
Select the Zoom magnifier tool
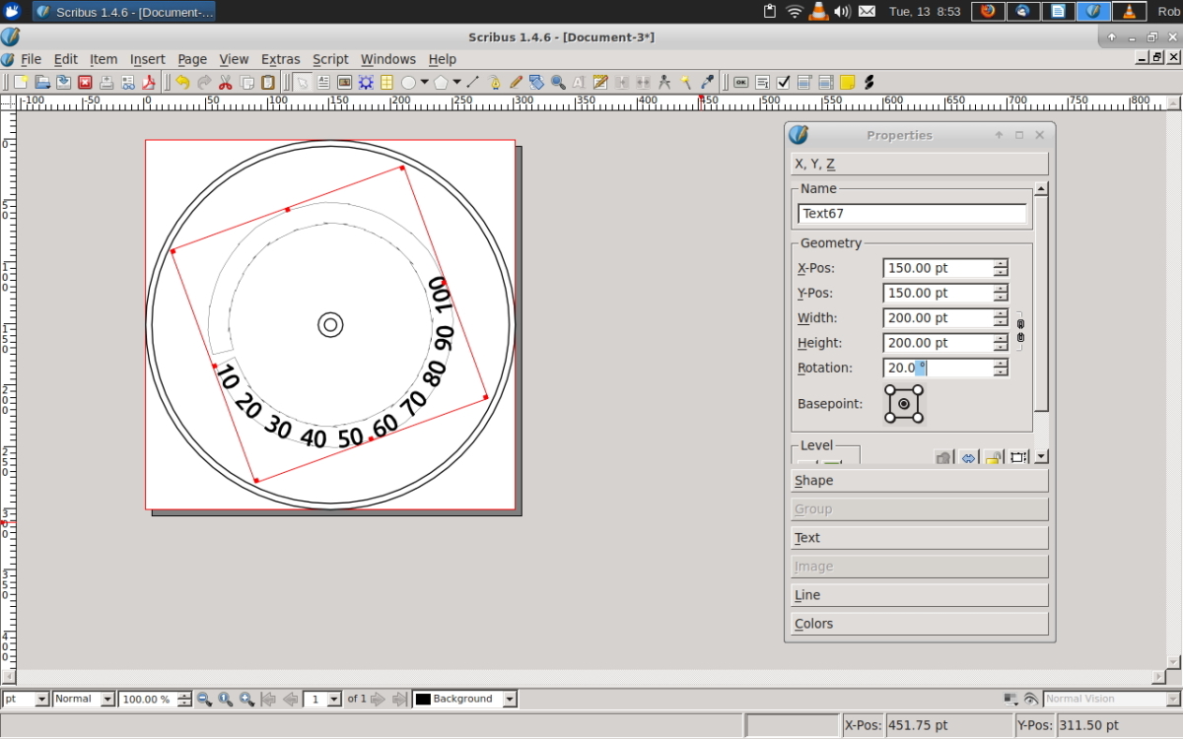click(558, 83)
